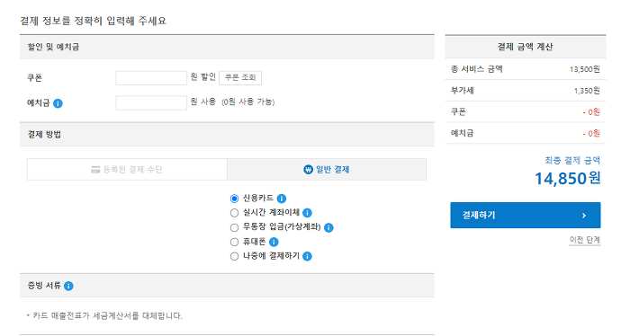Click info icon next to 증빙 서류
This screenshot has height=336, width=630.
(x=68, y=286)
